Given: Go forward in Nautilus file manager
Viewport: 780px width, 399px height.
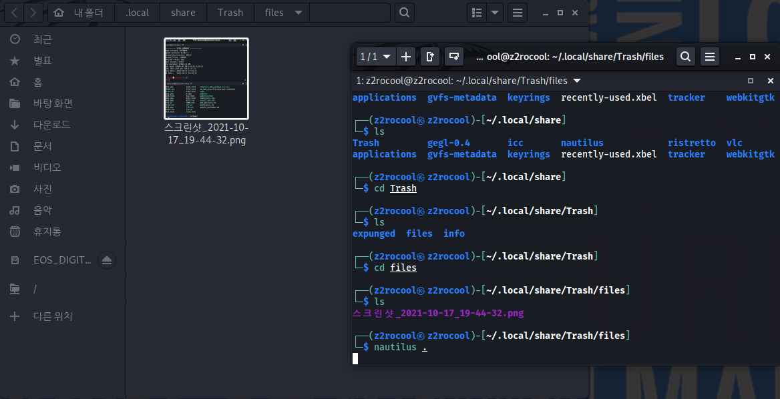Looking at the screenshot, I should click(x=33, y=13).
